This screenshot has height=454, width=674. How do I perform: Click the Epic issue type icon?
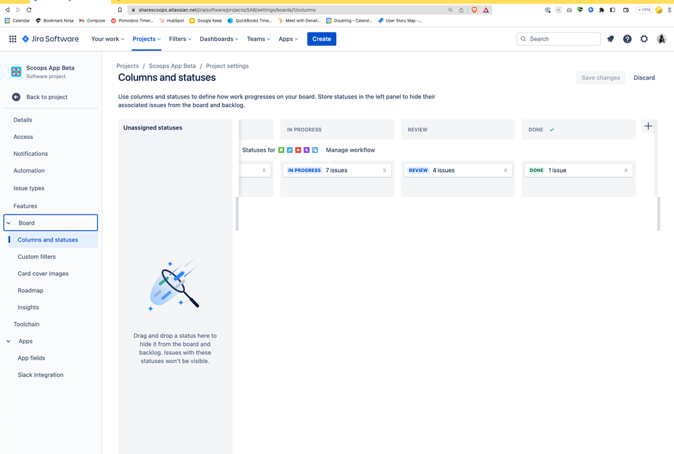[306, 150]
